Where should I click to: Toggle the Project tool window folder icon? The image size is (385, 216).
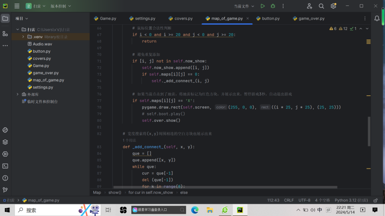[x=5, y=19]
